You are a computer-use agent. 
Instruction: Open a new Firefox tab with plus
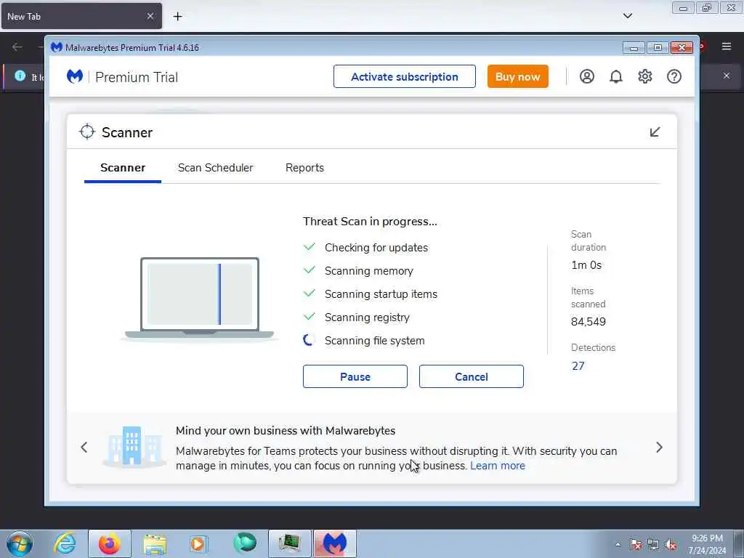click(177, 17)
